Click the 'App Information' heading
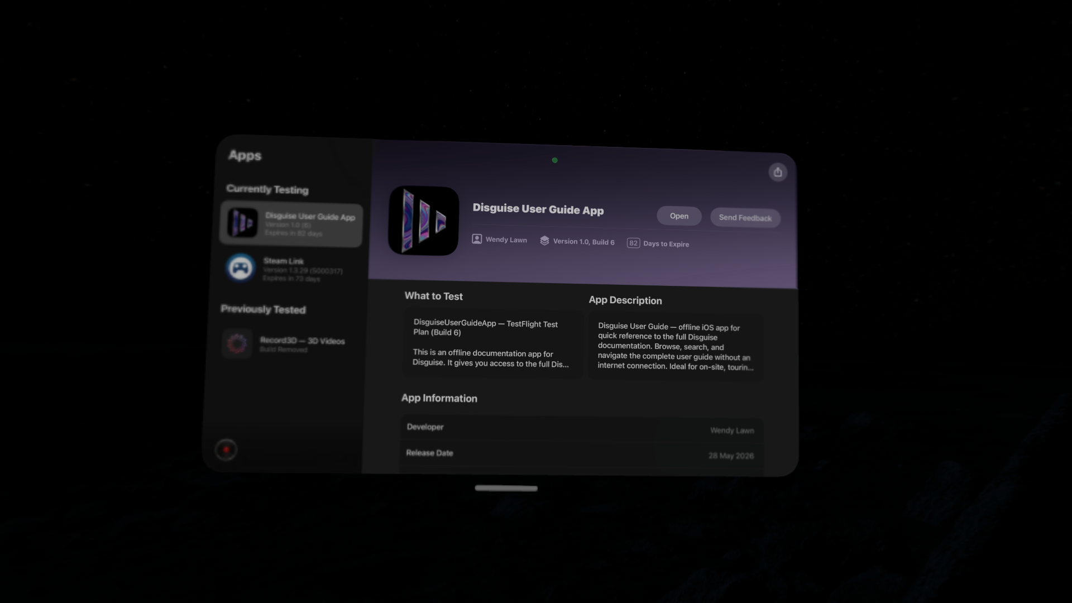Screen dimensions: 1072x603 click(x=439, y=398)
